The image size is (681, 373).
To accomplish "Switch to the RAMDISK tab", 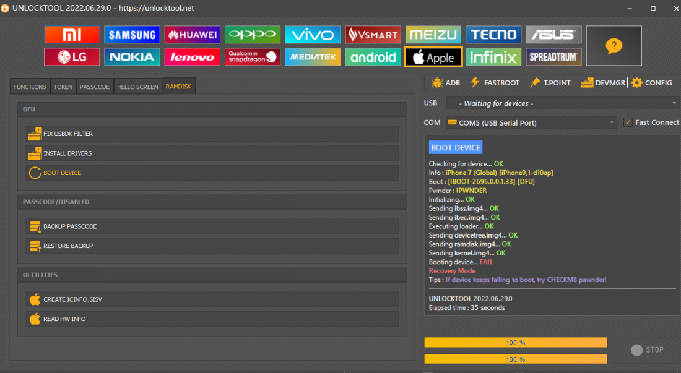I will tap(178, 87).
